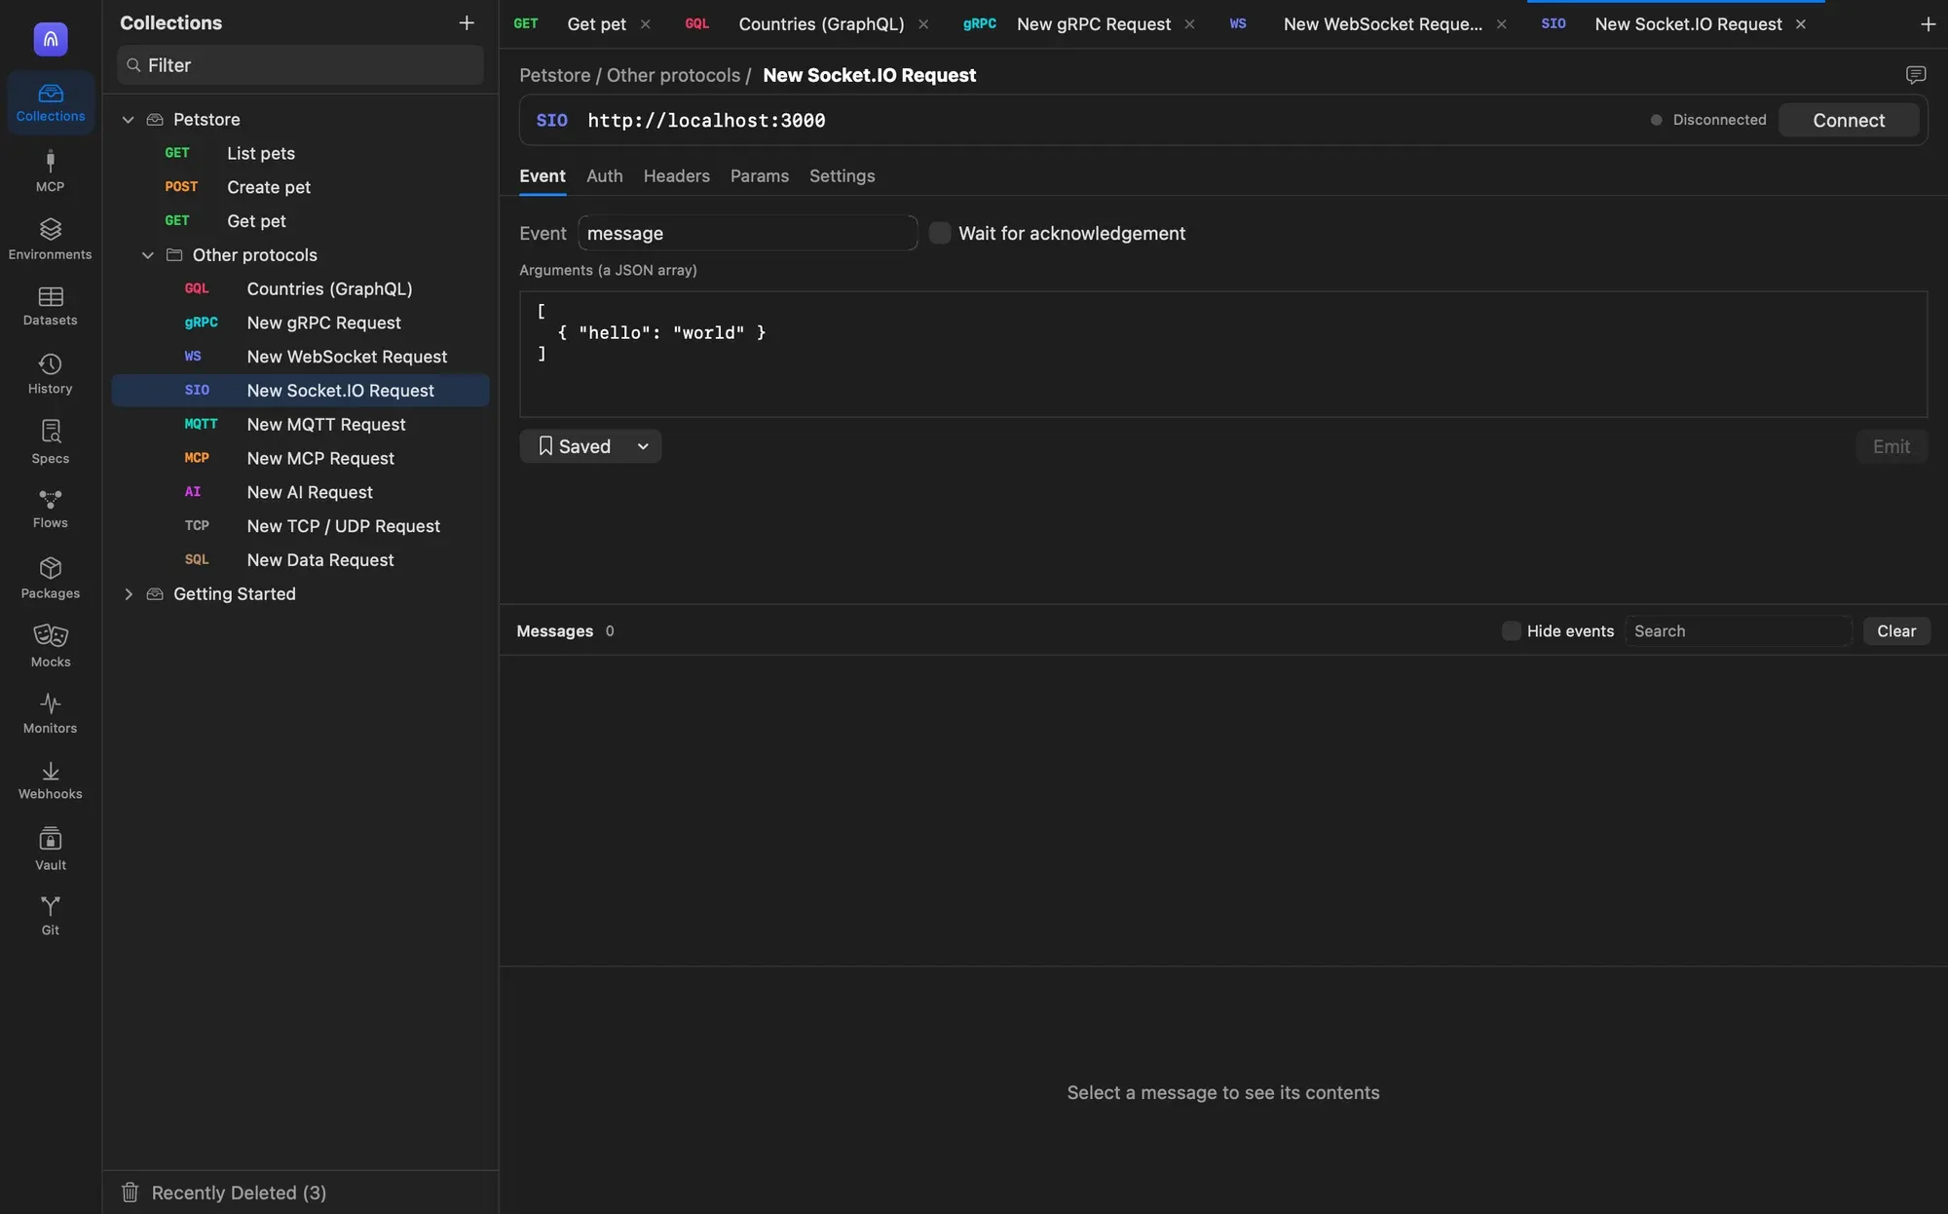Switch to the Auth tab
The height and width of the screenshot is (1214, 1948).
[604, 176]
